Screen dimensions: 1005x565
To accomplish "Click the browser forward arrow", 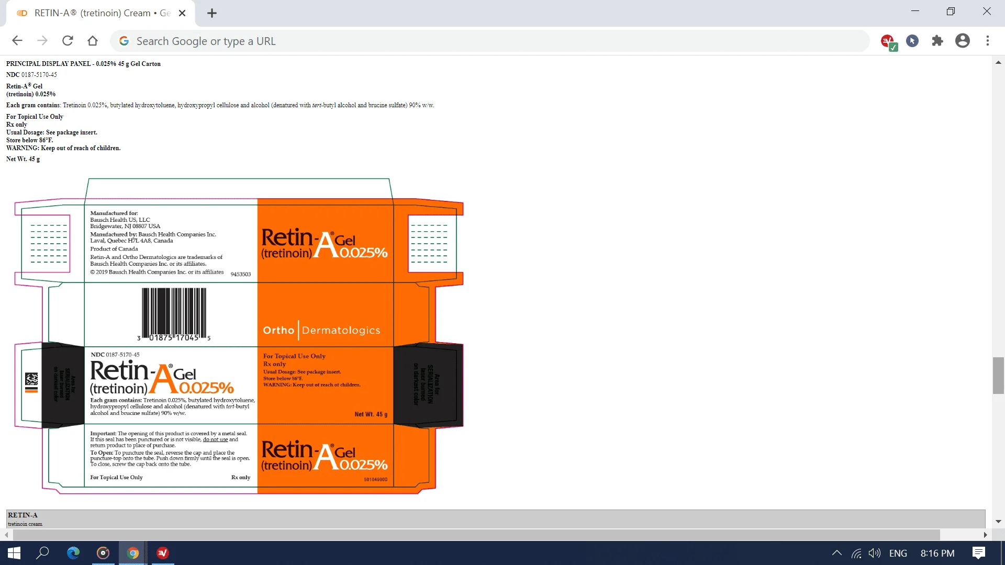I will pos(42,41).
